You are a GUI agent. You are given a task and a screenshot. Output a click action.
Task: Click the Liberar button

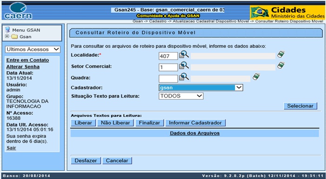point(83,123)
